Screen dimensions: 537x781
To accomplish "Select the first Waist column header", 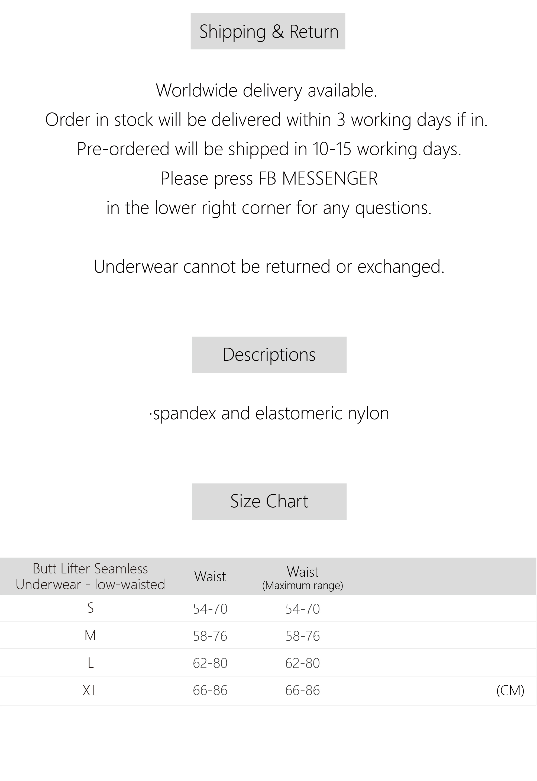I will pos(210,576).
